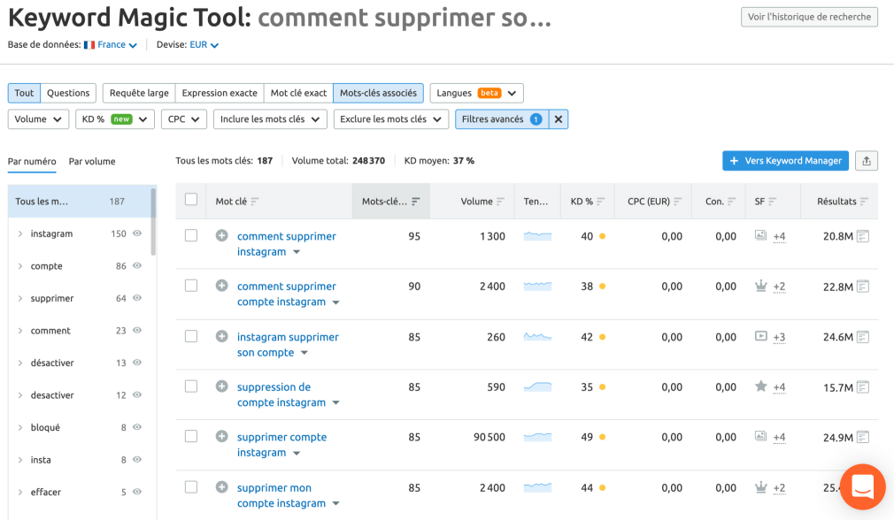Click 'Vers Keyword Manager' button

(785, 161)
